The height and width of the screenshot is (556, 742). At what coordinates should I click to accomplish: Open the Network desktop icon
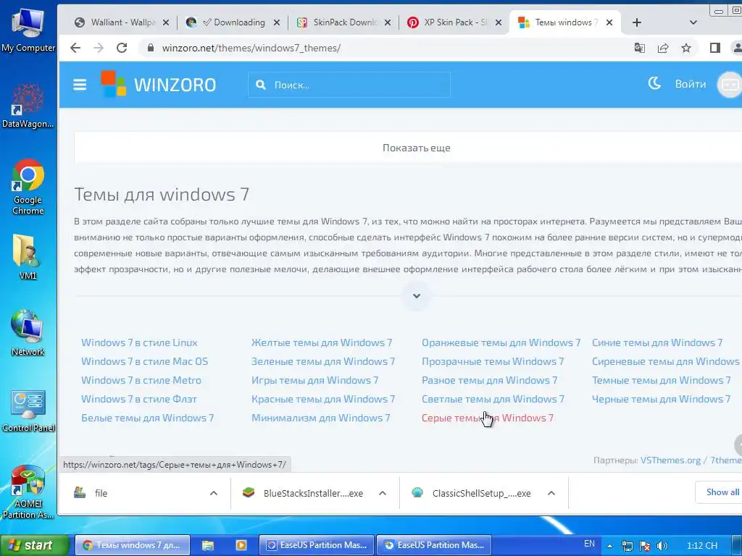pos(28,333)
